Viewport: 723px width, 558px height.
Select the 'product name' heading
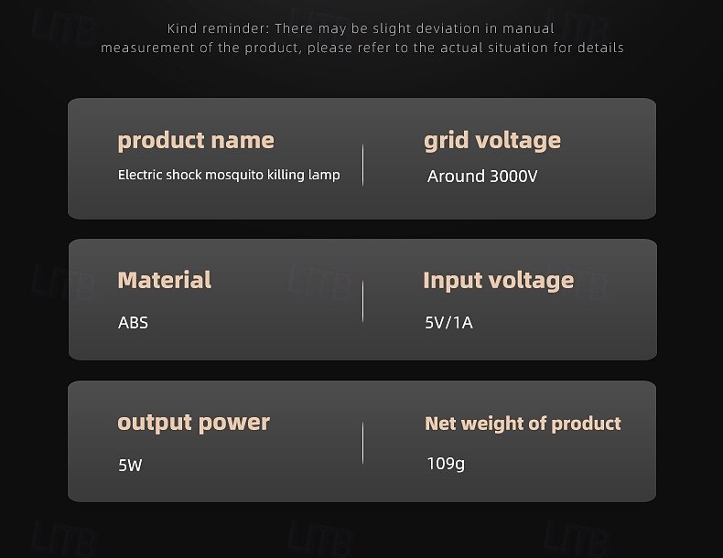pos(196,141)
